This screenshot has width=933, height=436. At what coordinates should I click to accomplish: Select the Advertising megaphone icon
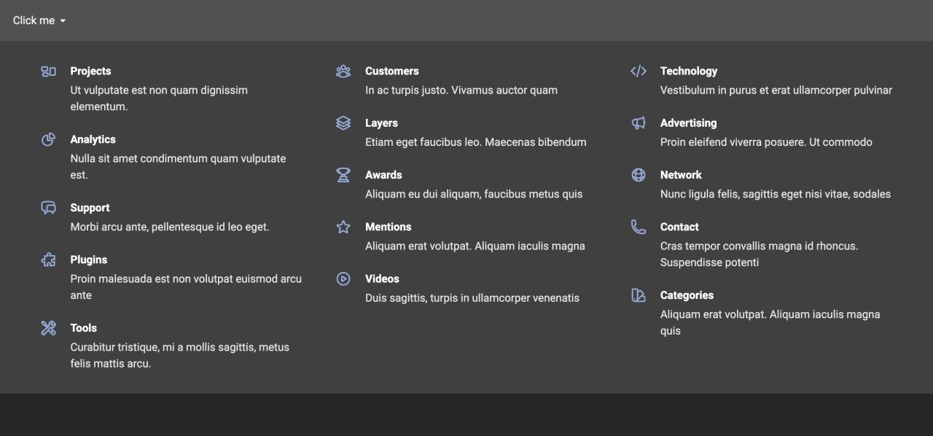coord(639,123)
